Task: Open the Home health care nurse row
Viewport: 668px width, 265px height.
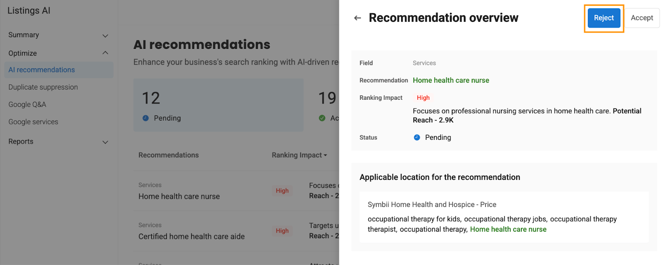Action: click(236, 191)
